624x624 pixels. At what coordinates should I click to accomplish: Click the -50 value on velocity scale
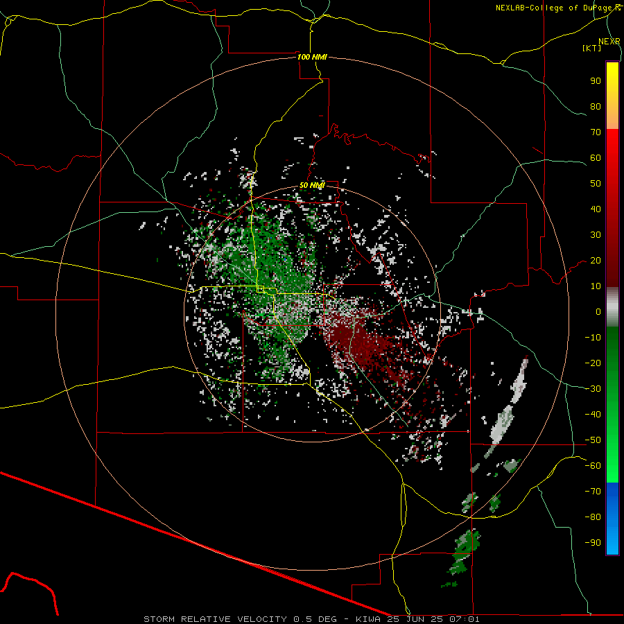point(593,440)
